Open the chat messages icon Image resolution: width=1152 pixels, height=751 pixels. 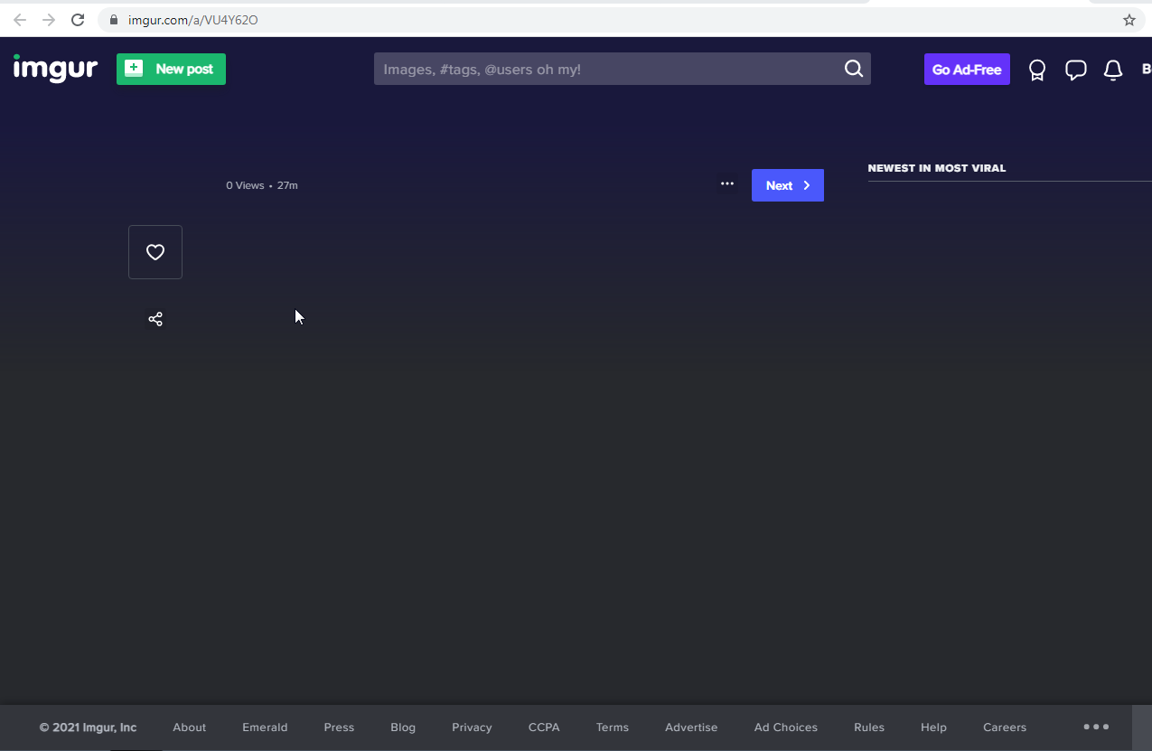[x=1075, y=70]
